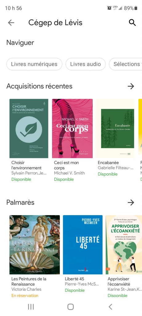Image resolution: width=142 pixels, height=316 pixels.
Task: Tap the Liberté 45 title text
Action: point(75,279)
